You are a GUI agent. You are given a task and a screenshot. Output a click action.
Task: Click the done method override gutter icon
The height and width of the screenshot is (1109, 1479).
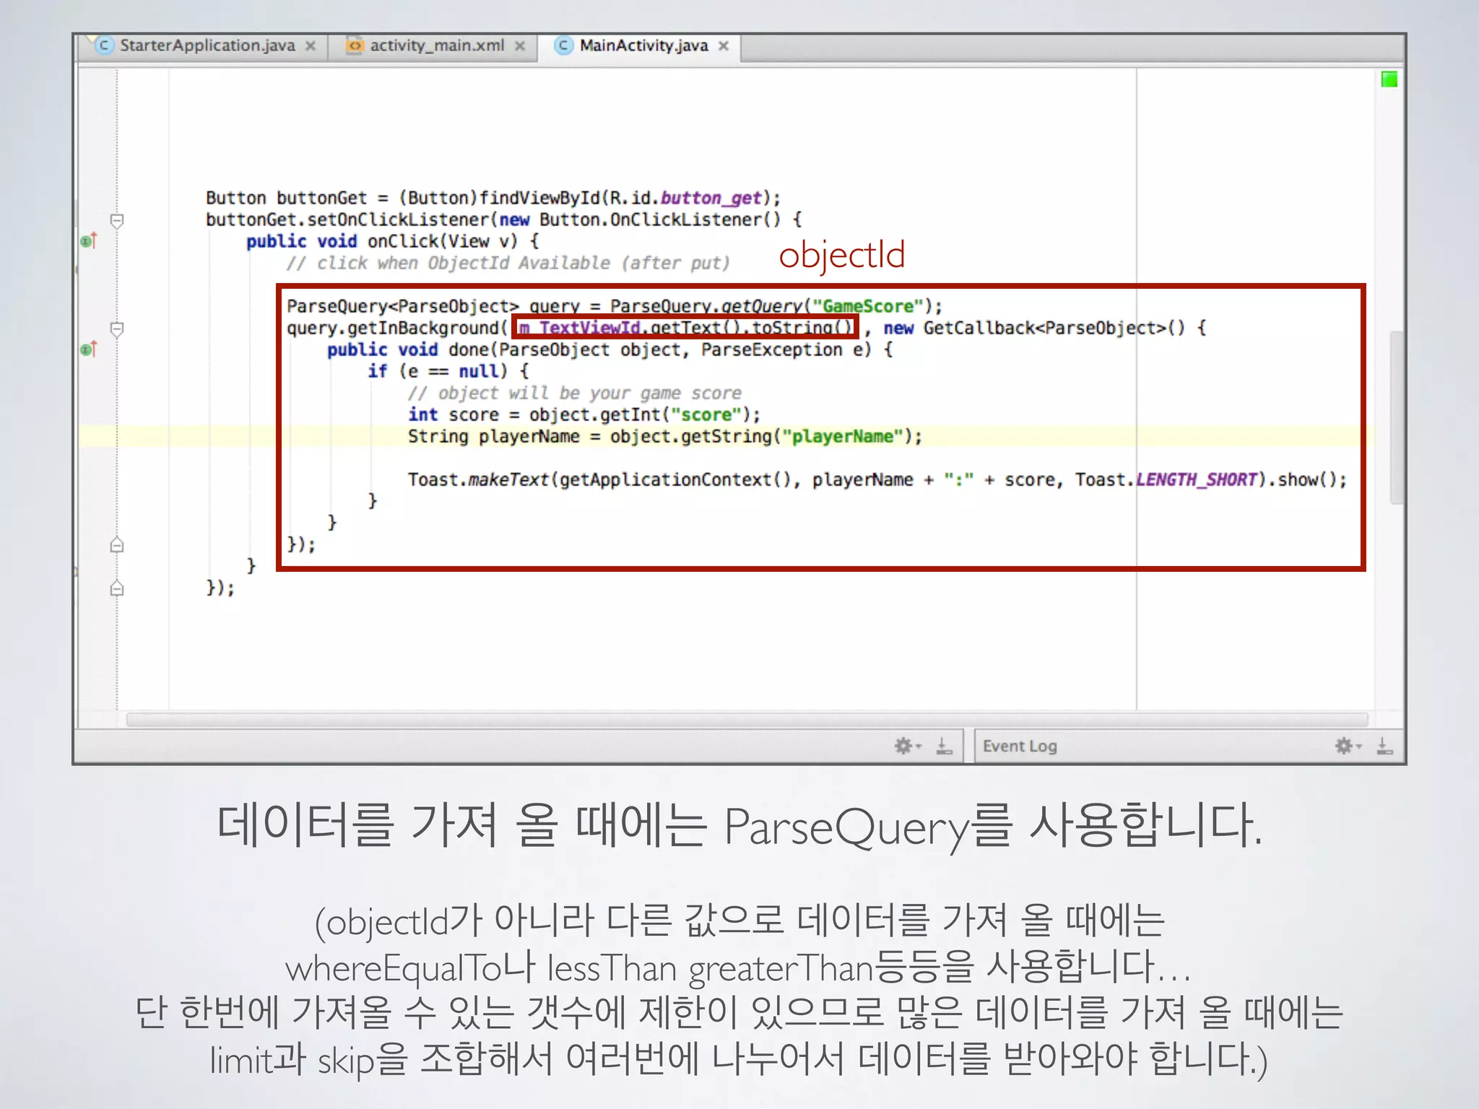point(88,349)
